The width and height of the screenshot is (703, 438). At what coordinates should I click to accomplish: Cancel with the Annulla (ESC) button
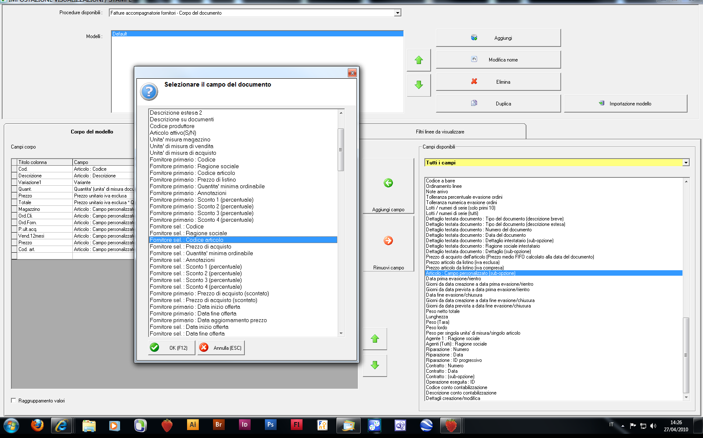[x=221, y=348]
